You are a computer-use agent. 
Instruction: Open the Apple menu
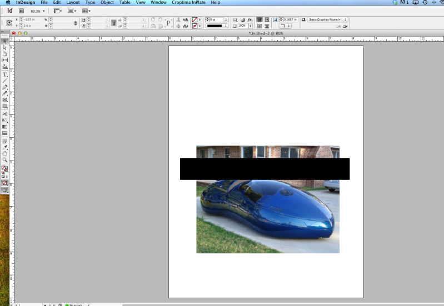pos(8,2)
